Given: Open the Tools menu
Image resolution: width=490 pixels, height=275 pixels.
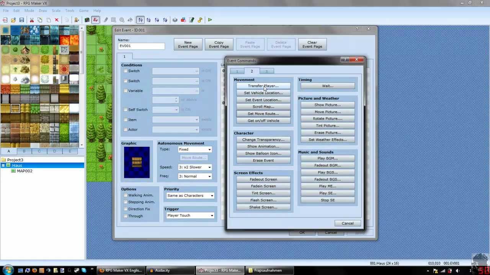Looking at the screenshot, I should pos(70,11).
